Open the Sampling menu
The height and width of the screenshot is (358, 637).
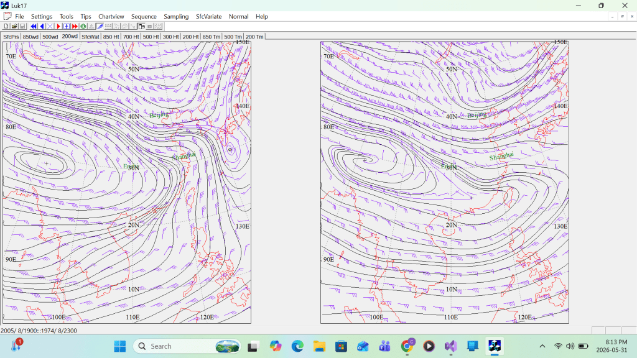pyautogui.click(x=176, y=16)
